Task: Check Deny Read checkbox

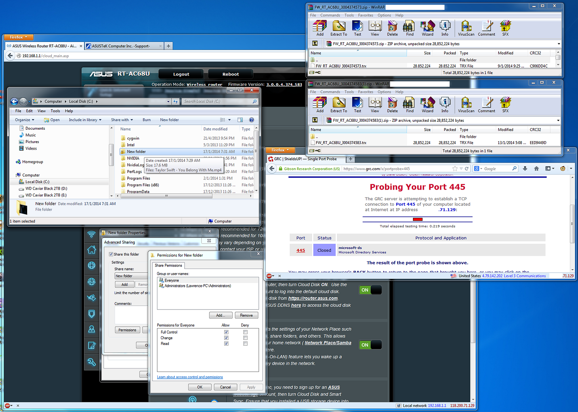Action: point(245,344)
